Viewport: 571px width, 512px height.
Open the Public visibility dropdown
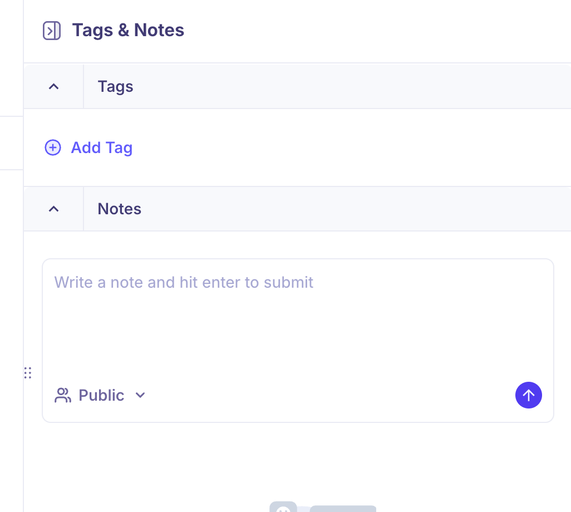tap(101, 395)
